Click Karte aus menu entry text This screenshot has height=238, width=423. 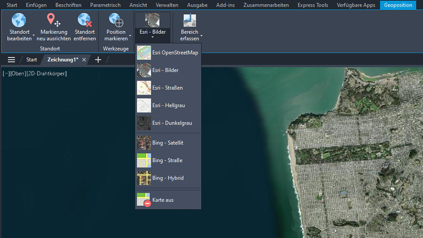[163, 200]
